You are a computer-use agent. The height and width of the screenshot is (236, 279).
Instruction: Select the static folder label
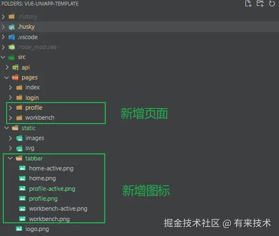[x=29, y=128]
